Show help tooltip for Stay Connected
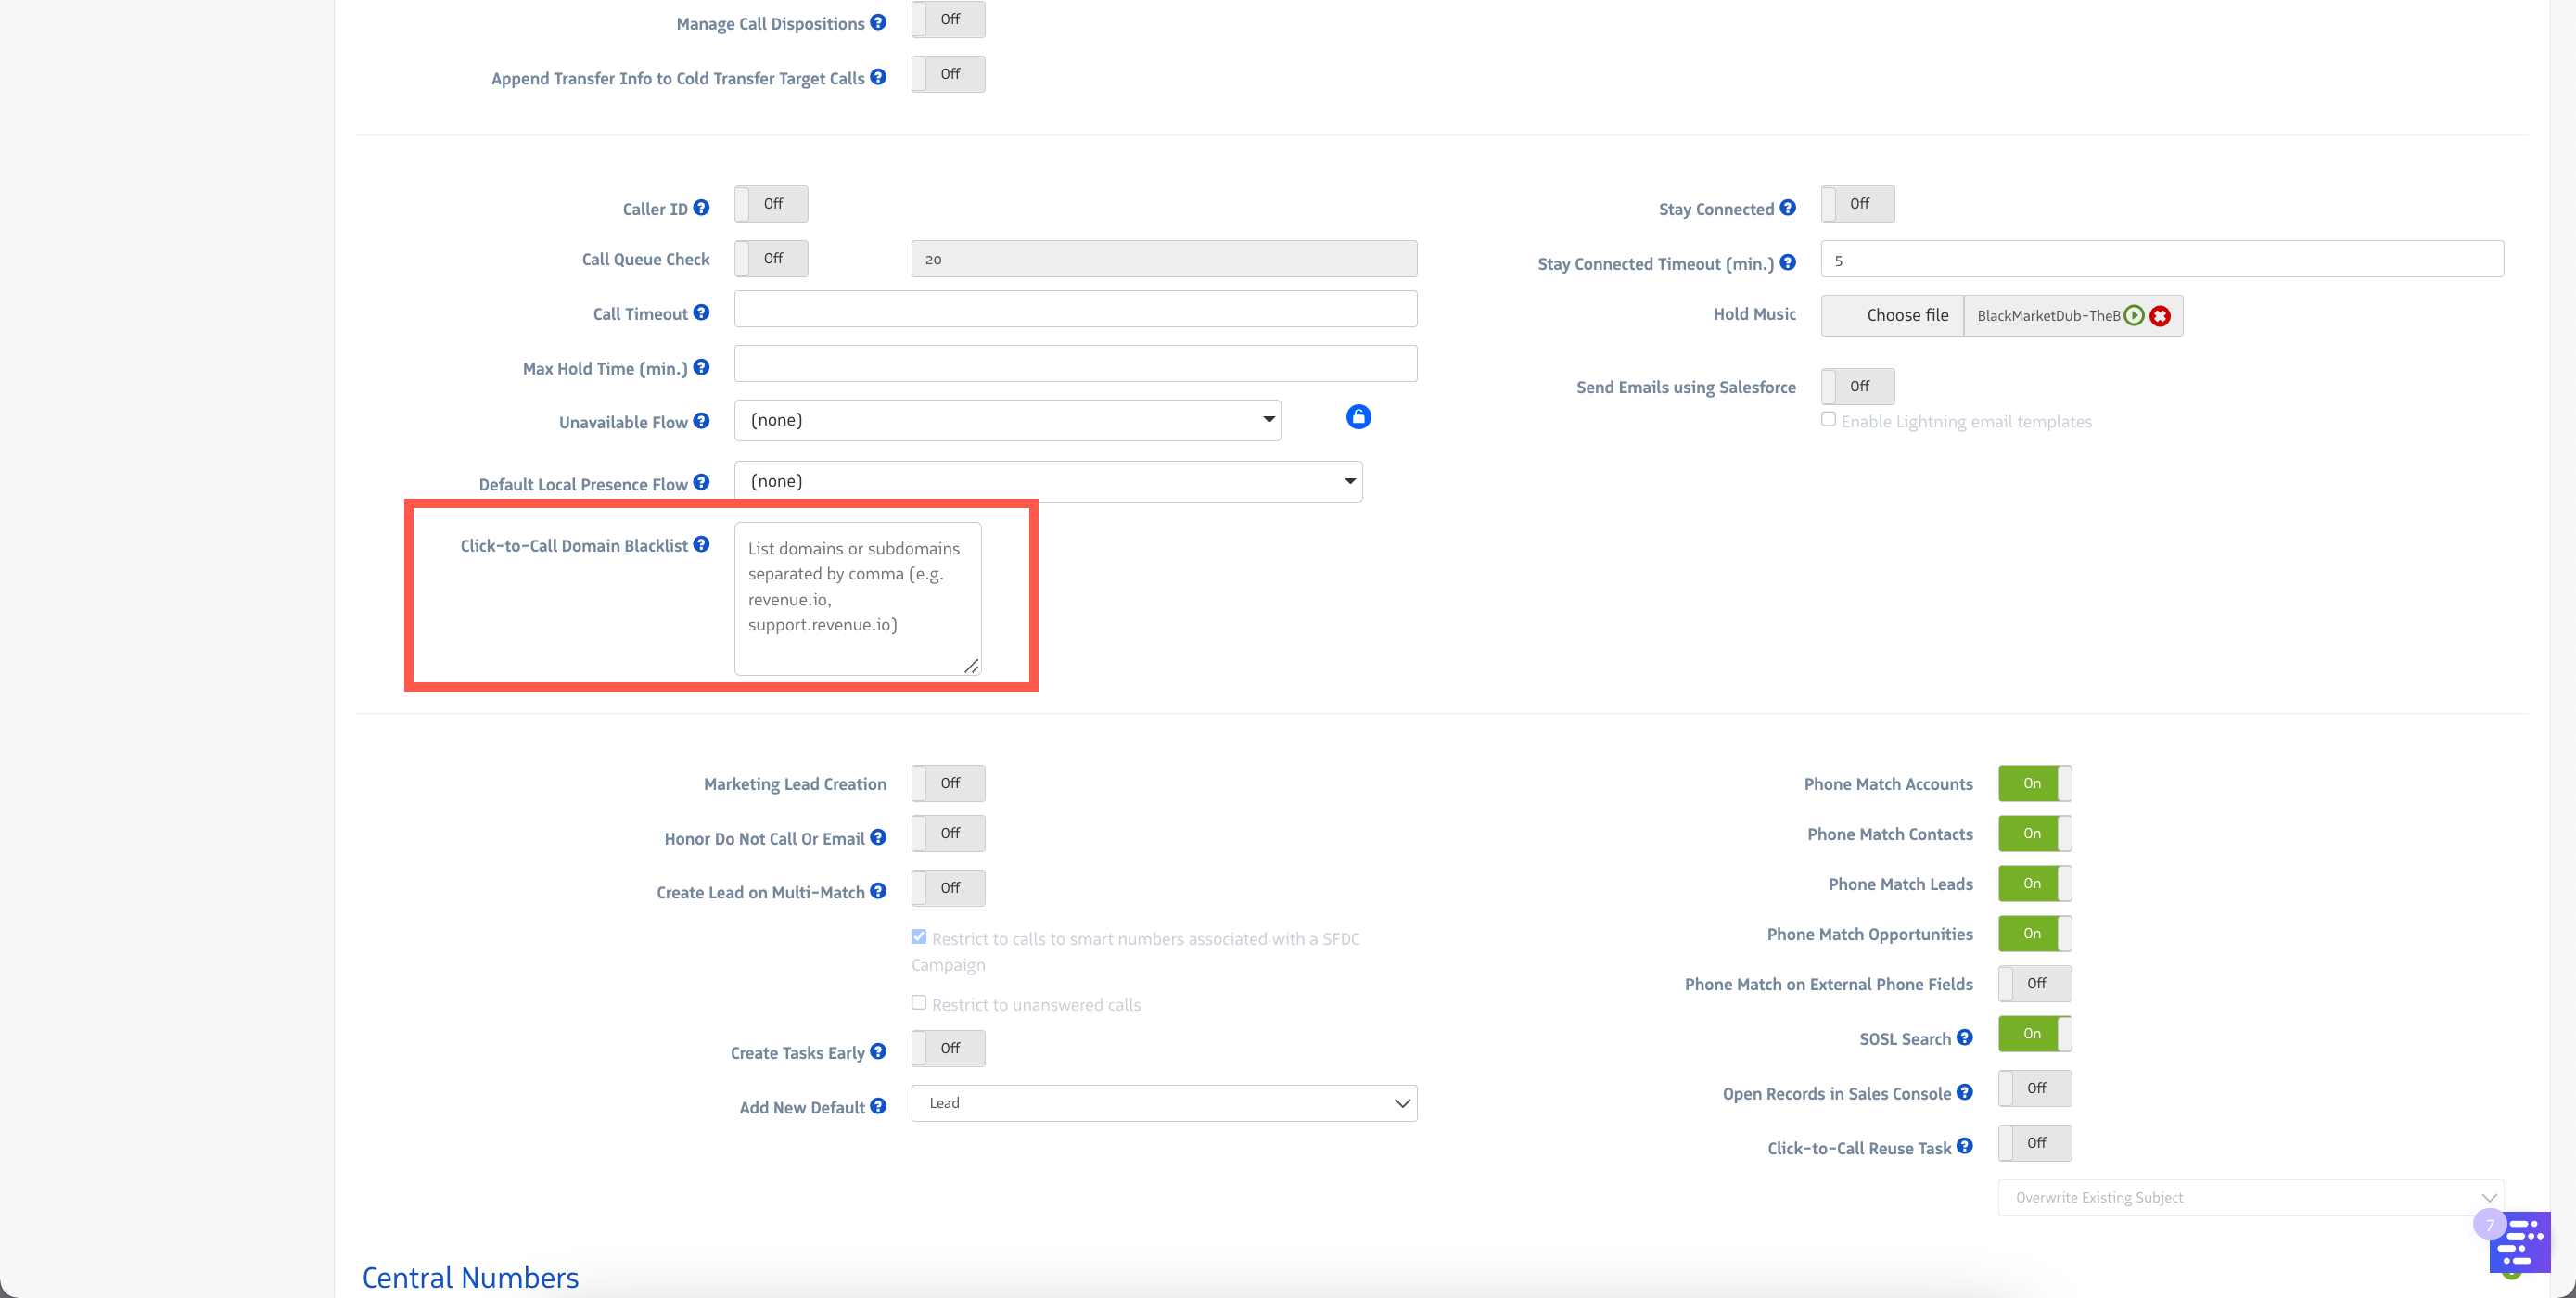The height and width of the screenshot is (1298, 2576). [1787, 208]
